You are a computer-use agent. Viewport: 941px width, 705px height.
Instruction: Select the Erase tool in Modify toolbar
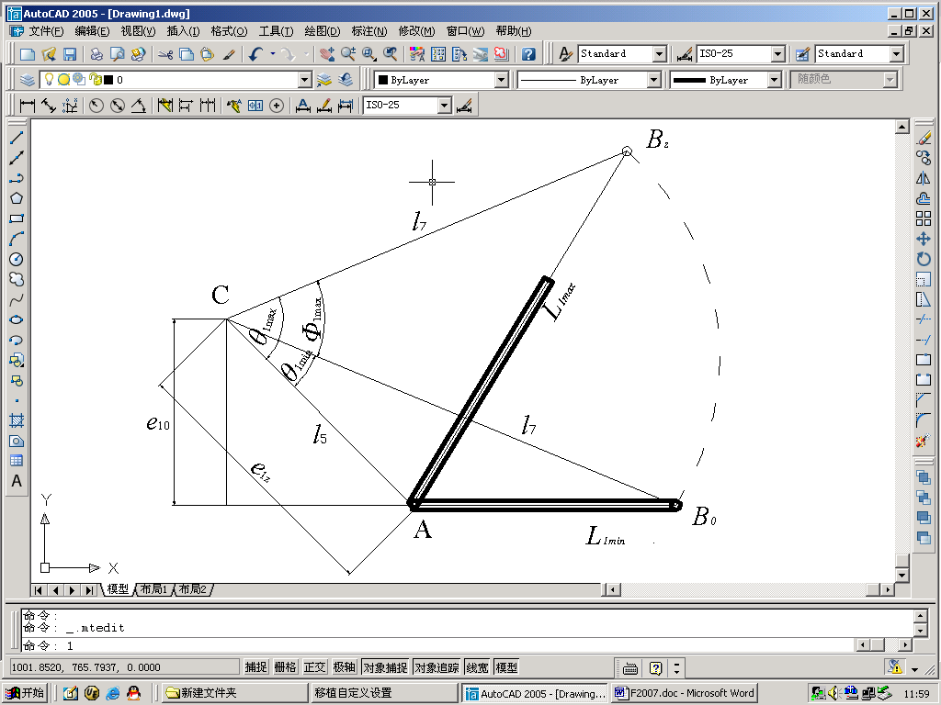[x=924, y=138]
